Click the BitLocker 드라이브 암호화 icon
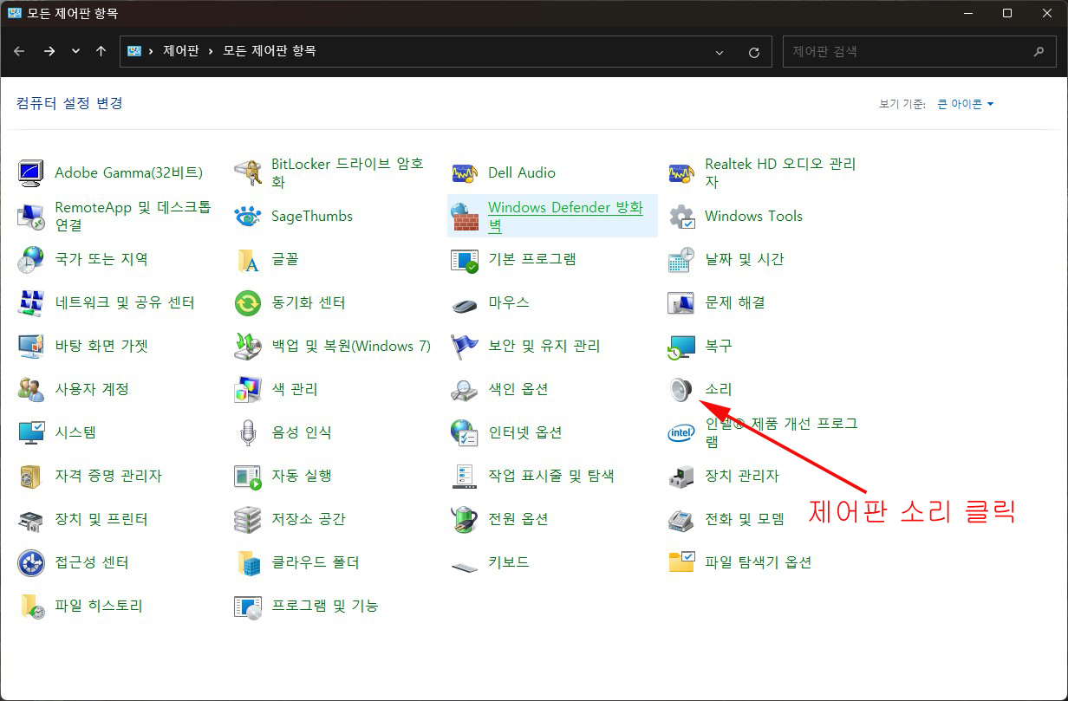 tap(248, 172)
